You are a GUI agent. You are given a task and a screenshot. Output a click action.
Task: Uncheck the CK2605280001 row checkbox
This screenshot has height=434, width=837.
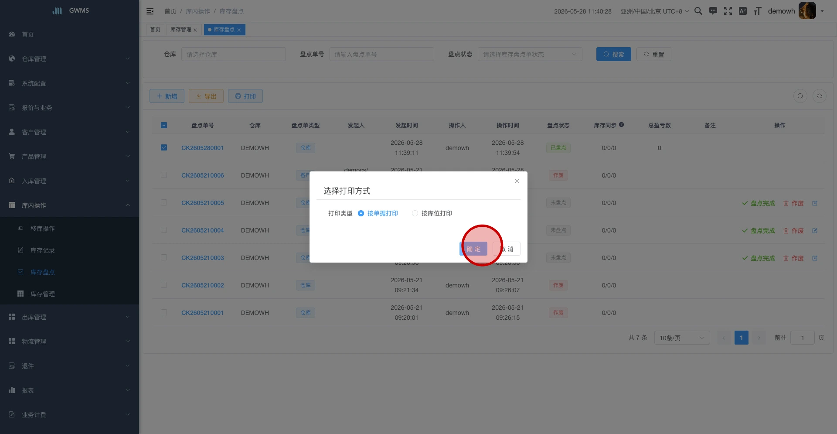tap(164, 147)
